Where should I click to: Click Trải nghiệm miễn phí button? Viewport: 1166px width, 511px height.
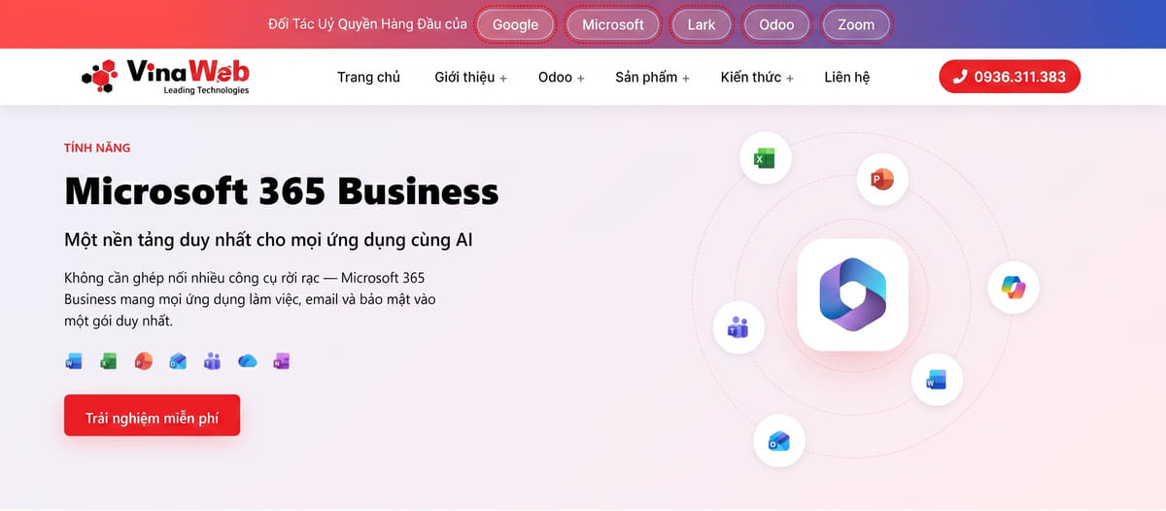tap(152, 415)
